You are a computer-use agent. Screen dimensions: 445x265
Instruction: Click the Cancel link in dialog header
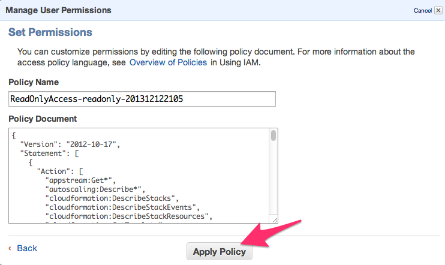(x=422, y=11)
